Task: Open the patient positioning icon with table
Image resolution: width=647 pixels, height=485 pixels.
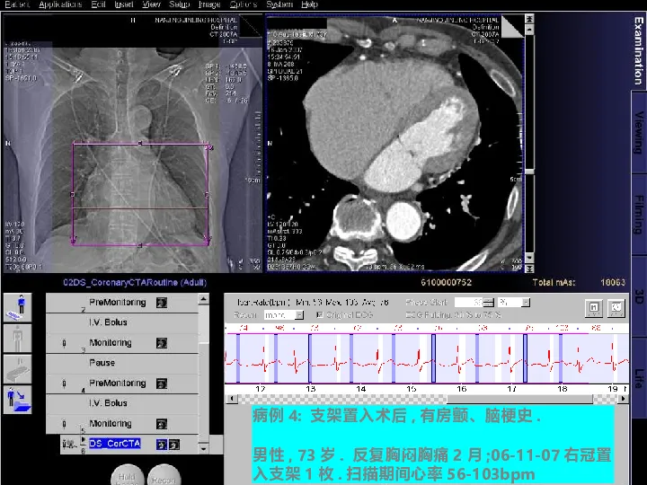Action: pyautogui.click(x=18, y=308)
